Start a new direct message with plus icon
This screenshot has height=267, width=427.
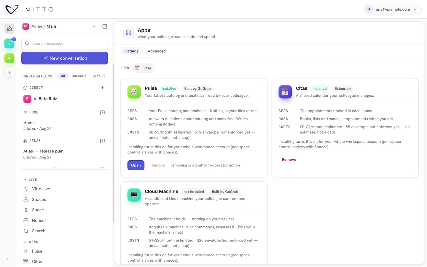coord(102,88)
